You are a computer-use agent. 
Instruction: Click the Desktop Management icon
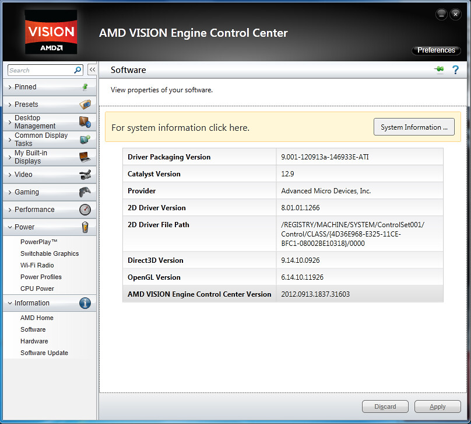tap(85, 122)
